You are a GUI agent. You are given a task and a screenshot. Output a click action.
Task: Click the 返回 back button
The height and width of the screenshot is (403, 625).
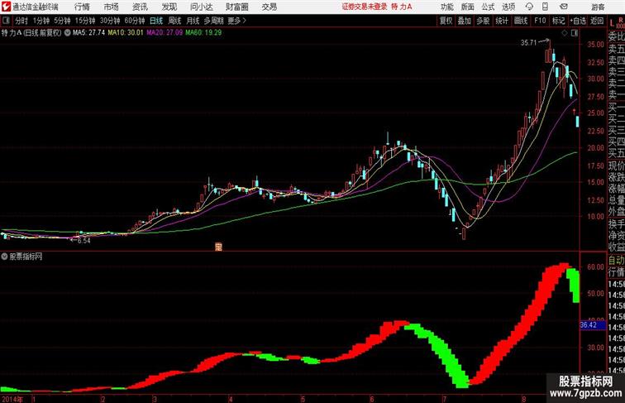(x=597, y=21)
